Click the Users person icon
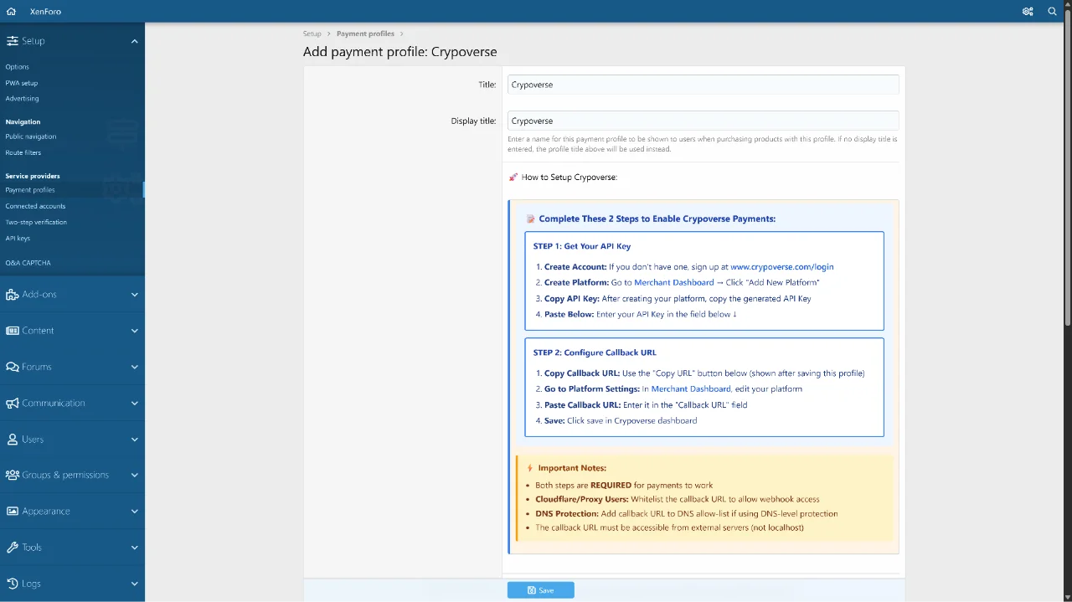This screenshot has height=602, width=1072. [13, 440]
